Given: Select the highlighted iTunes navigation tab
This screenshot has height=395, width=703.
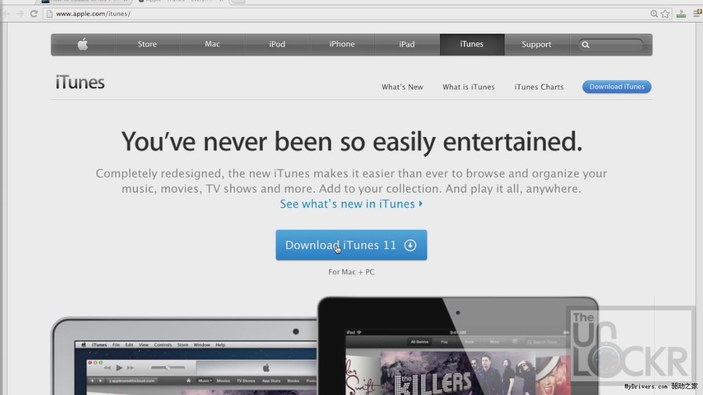Looking at the screenshot, I should click(472, 44).
